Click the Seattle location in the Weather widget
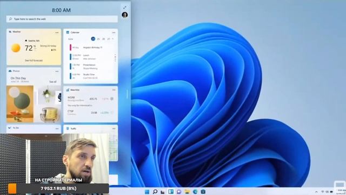 32,41
